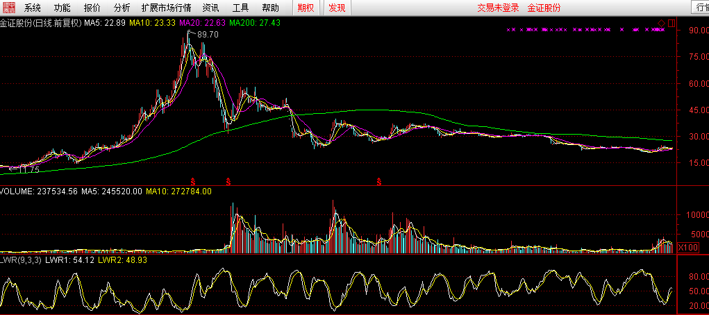Switch to the 行情 tab at top right
The height and width of the screenshot is (315, 709).
click(x=699, y=8)
